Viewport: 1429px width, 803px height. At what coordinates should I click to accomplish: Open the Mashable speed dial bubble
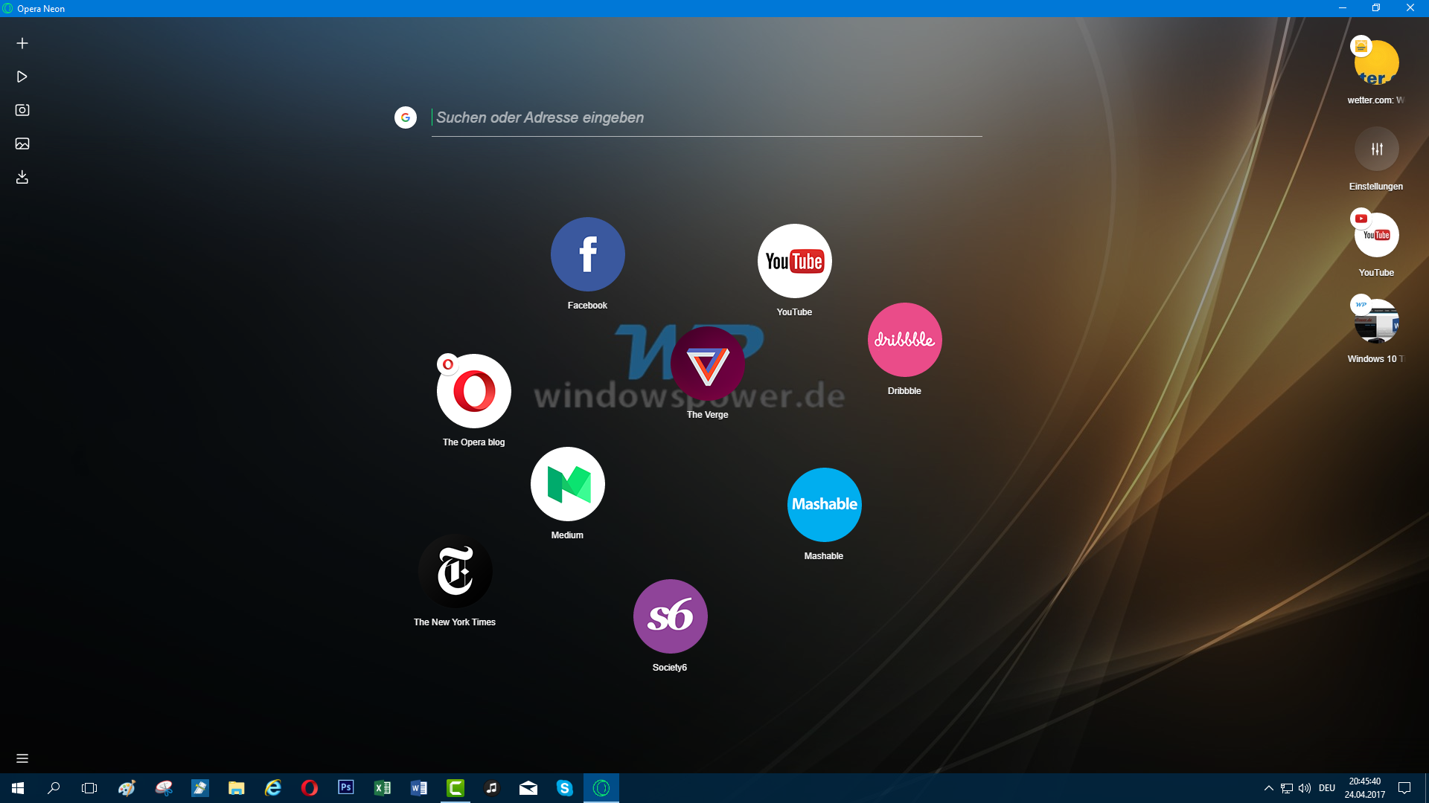point(825,505)
